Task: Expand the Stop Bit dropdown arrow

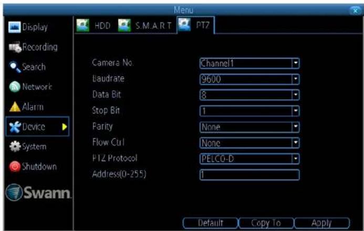Action: pos(296,111)
